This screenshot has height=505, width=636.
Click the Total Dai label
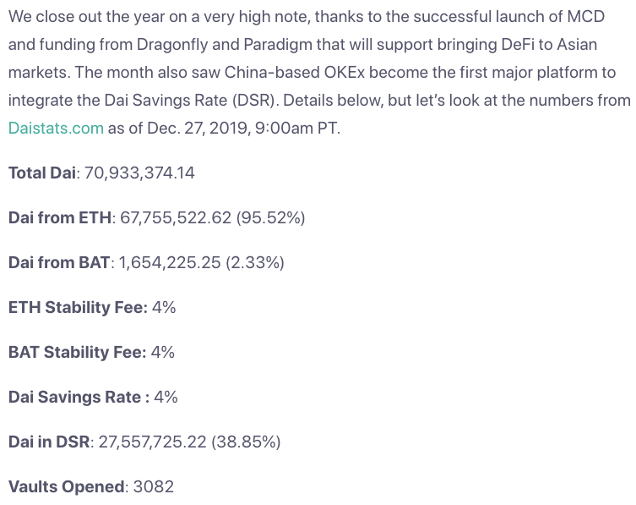[x=41, y=173]
